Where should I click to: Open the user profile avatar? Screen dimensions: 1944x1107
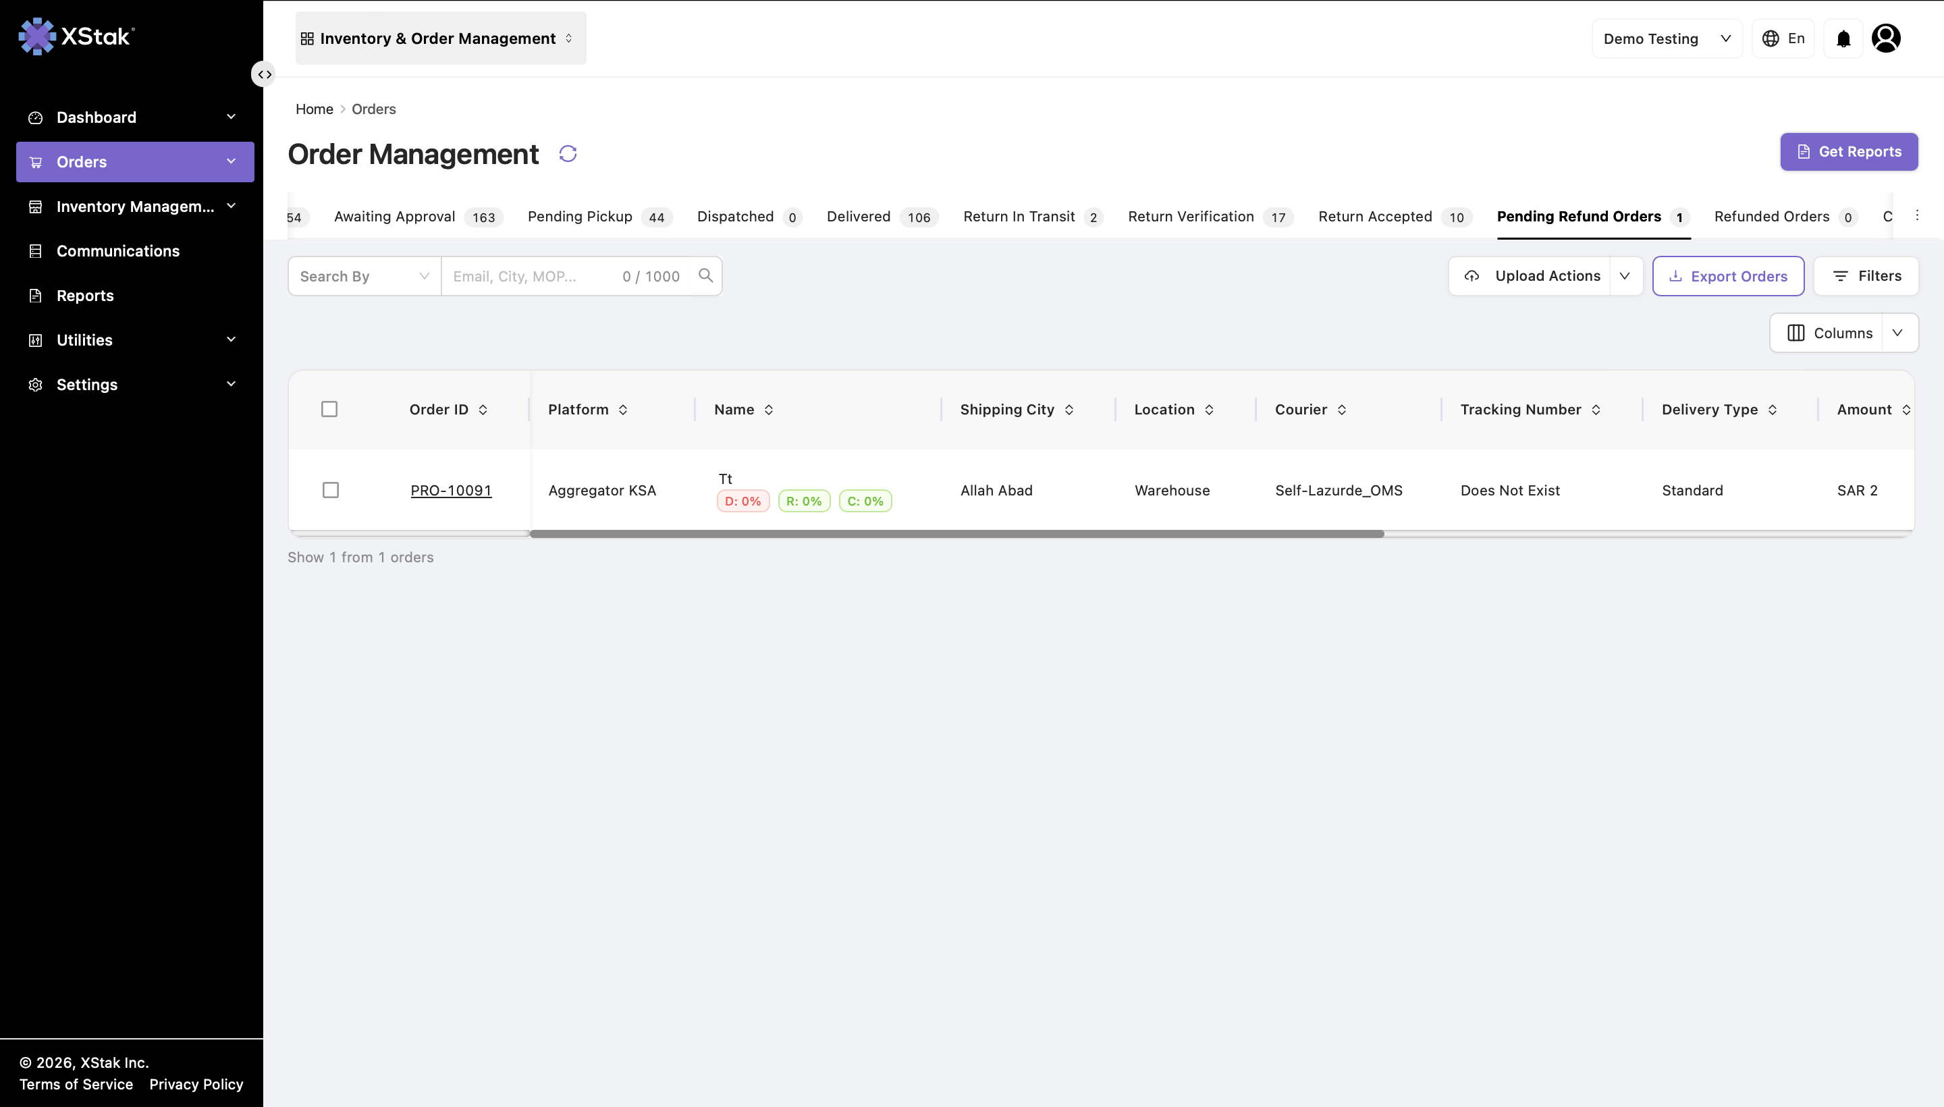pos(1886,38)
